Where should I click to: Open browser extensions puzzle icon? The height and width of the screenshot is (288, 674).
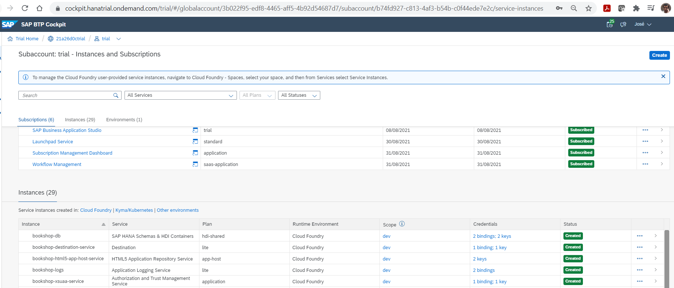pos(636,8)
